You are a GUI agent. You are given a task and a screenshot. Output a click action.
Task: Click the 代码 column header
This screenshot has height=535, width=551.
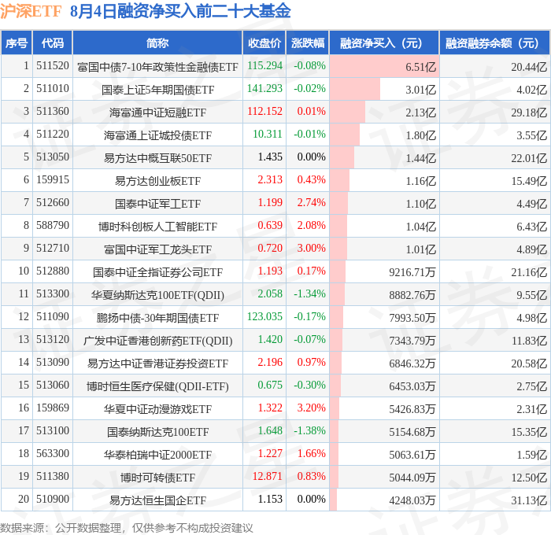click(x=53, y=42)
